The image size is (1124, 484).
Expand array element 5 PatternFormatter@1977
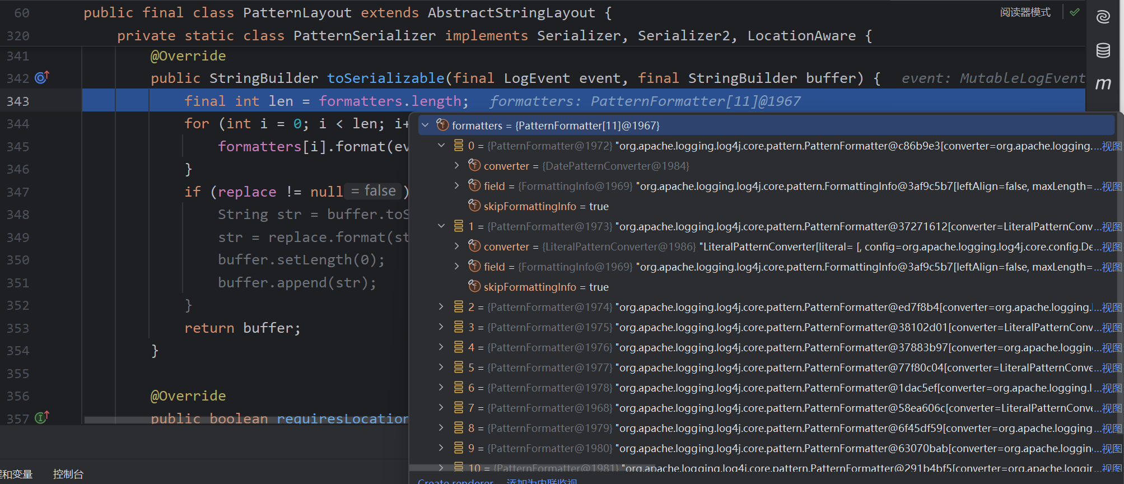click(x=441, y=367)
